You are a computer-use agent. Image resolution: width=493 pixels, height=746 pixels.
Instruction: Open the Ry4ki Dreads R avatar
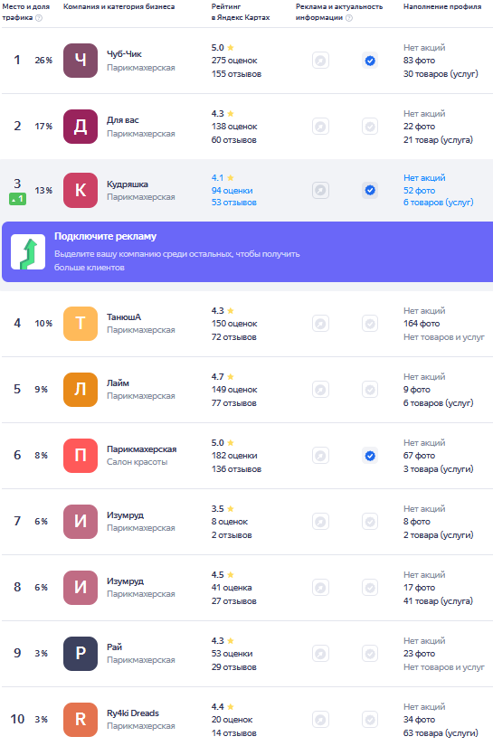coord(81,720)
